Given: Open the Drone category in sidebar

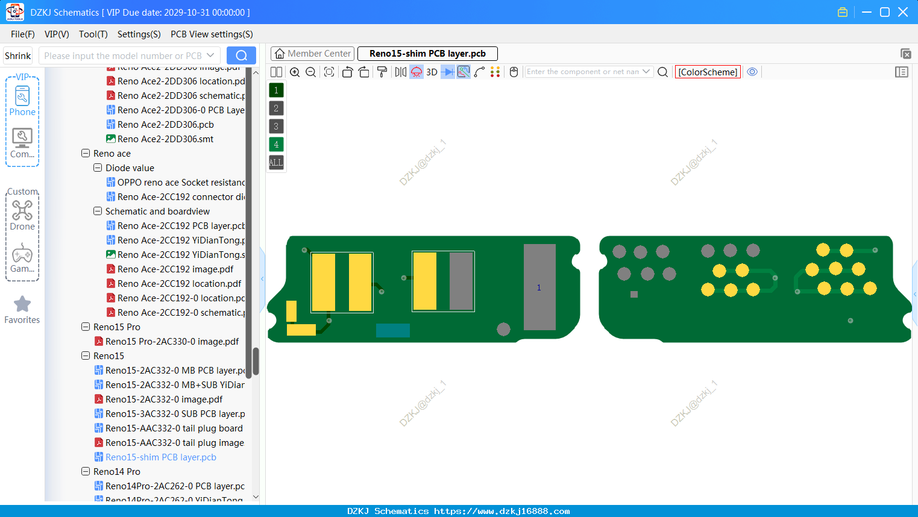Looking at the screenshot, I should [x=22, y=215].
